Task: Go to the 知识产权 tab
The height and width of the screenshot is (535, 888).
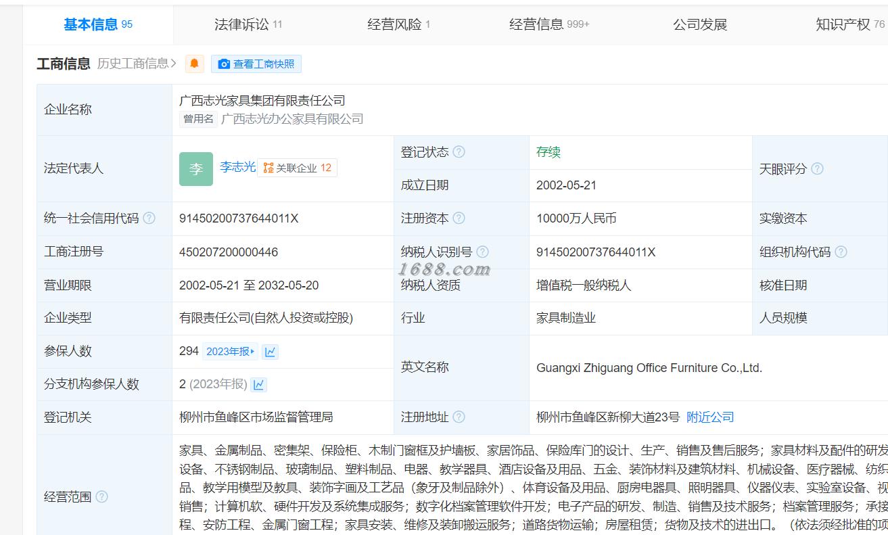Action: [x=850, y=24]
